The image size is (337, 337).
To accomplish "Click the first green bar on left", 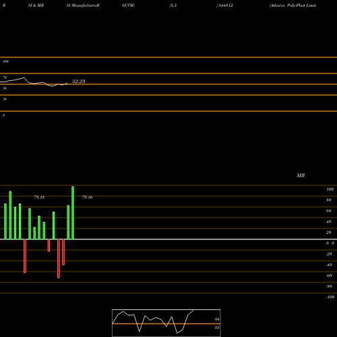I will coord(5,222).
